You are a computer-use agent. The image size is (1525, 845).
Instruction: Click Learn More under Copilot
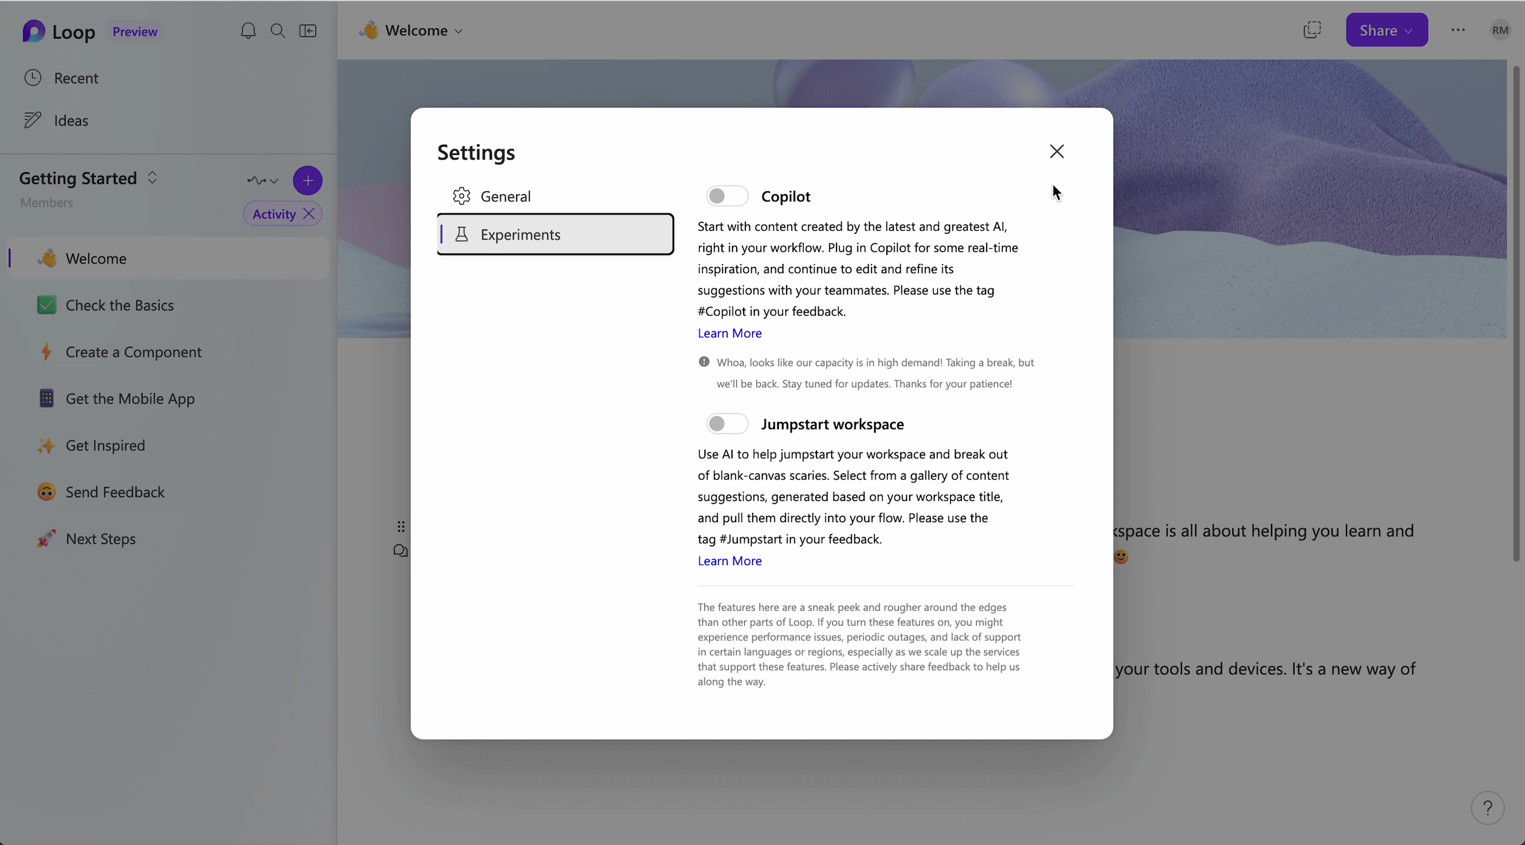[729, 333]
